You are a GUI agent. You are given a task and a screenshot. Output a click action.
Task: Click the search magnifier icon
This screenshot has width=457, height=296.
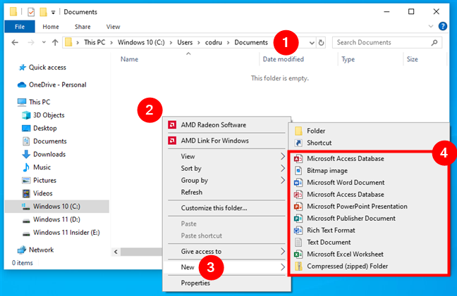(x=434, y=43)
